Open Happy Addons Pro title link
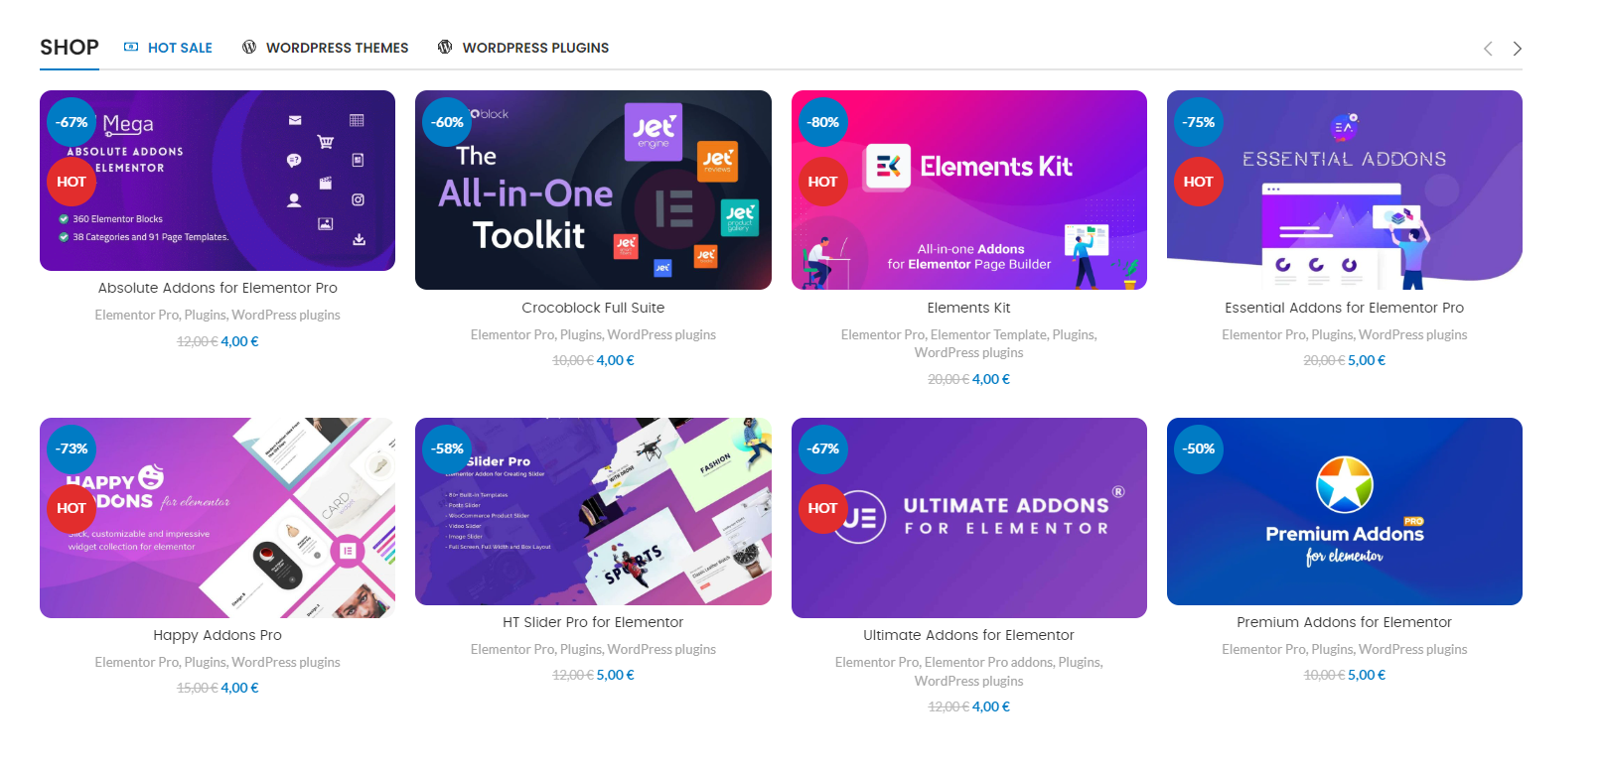Viewport: 1605px width, 769px height. (218, 635)
